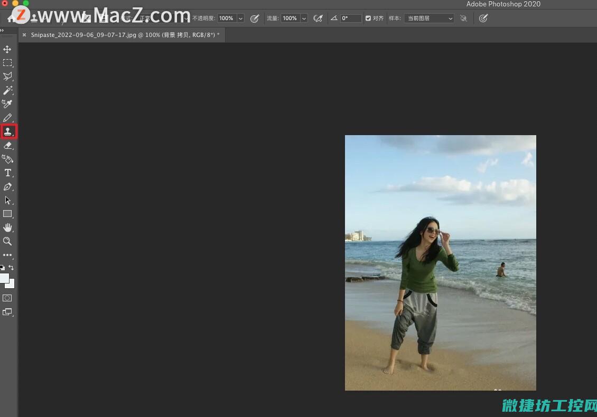The width and height of the screenshot is (597, 417).
Task: Select the Pen tool
Action: click(x=7, y=186)
